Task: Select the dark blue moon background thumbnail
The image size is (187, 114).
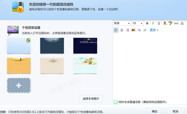Action: coord(52,46)
